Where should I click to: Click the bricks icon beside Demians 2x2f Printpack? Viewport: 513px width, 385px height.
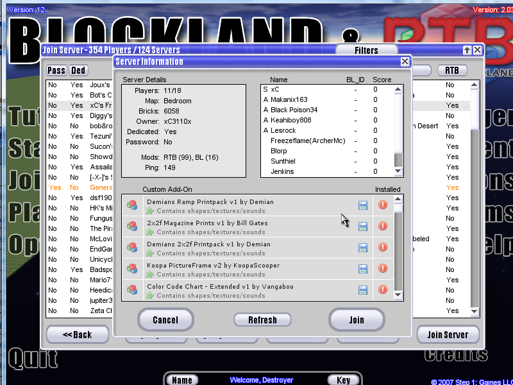pos(132,248)
